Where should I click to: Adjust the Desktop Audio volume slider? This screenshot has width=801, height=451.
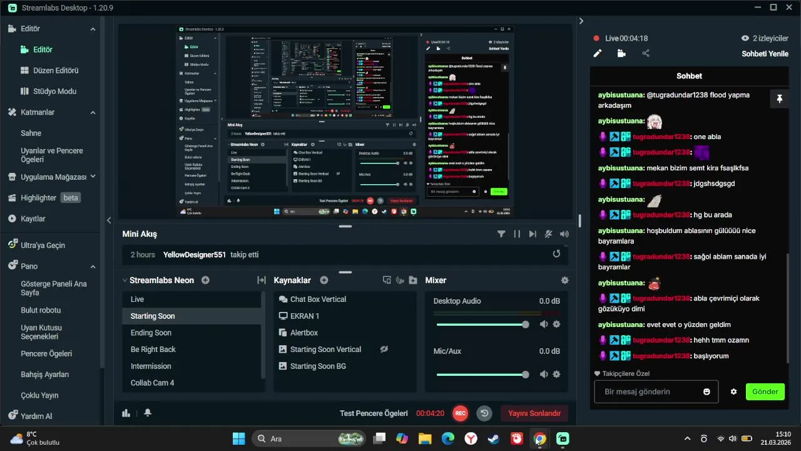481,324
